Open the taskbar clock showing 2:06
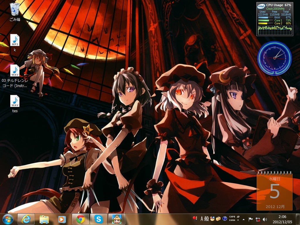Screen dimensions: 300x225 282,217
